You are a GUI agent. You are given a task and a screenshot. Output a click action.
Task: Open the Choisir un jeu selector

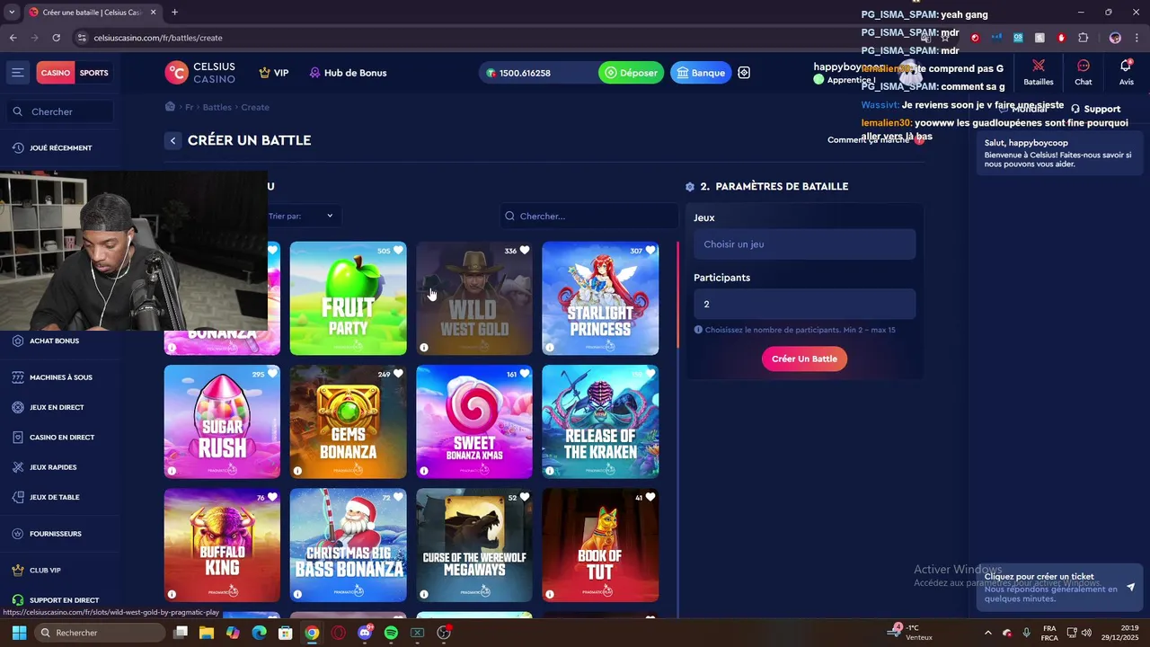click(x=804, y=244)
